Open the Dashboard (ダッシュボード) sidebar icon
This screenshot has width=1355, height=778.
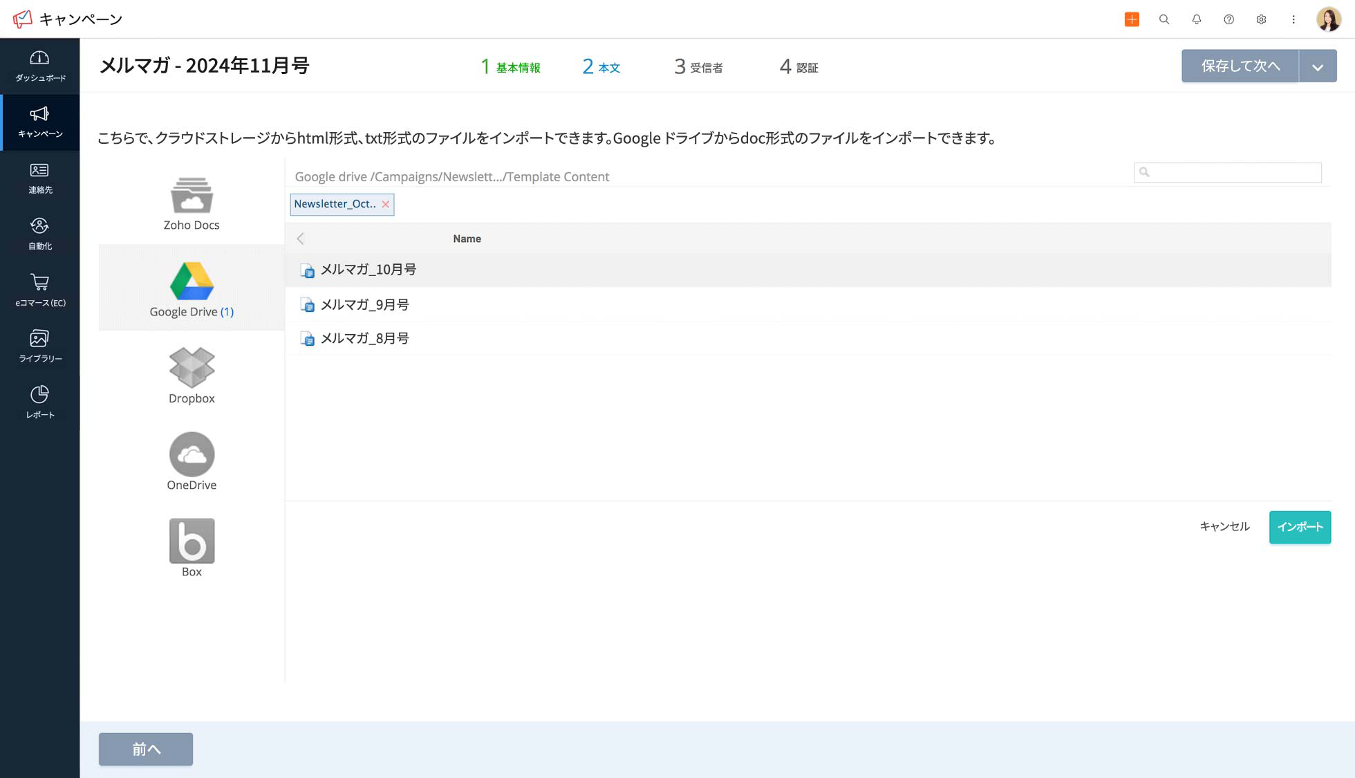[x=39, y=66]
